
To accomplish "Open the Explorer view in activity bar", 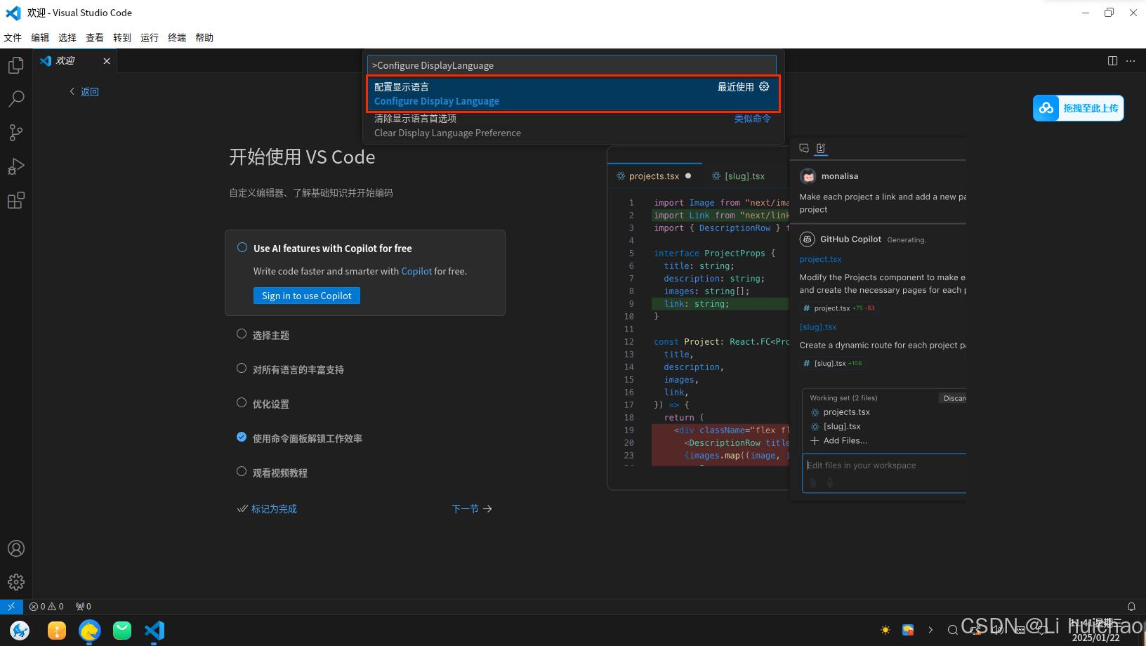I will coord(16,65).
